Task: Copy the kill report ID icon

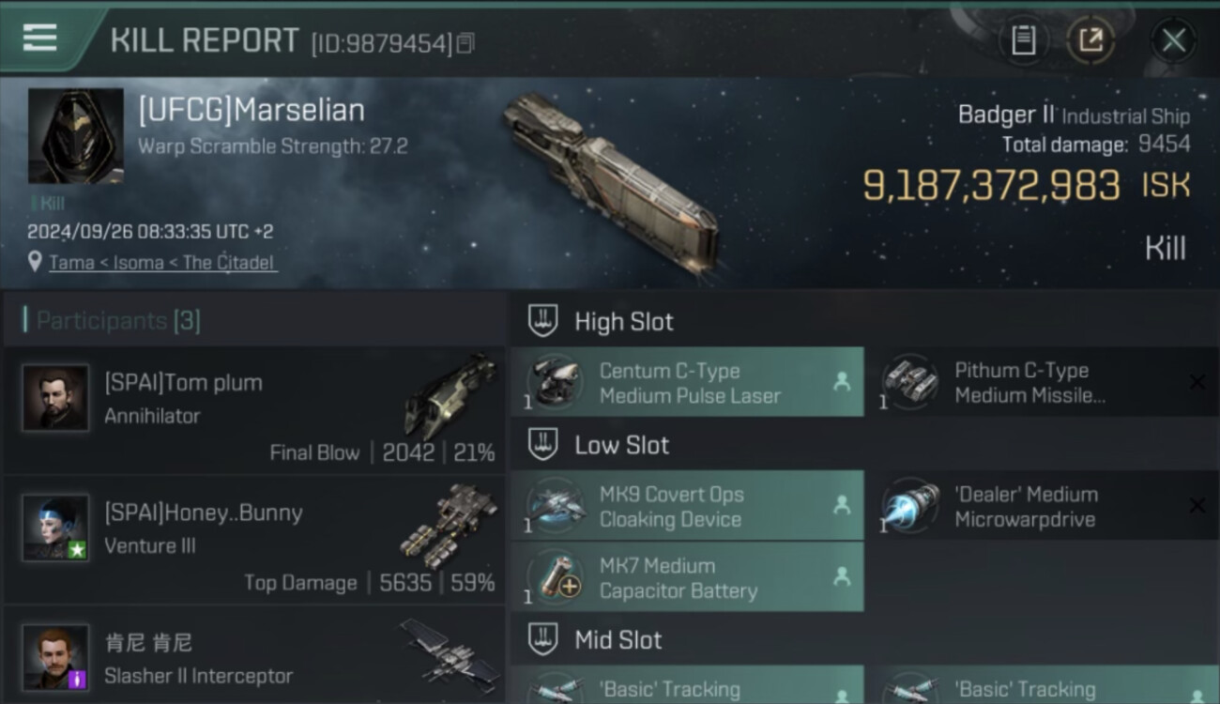Action: [465, 43]
